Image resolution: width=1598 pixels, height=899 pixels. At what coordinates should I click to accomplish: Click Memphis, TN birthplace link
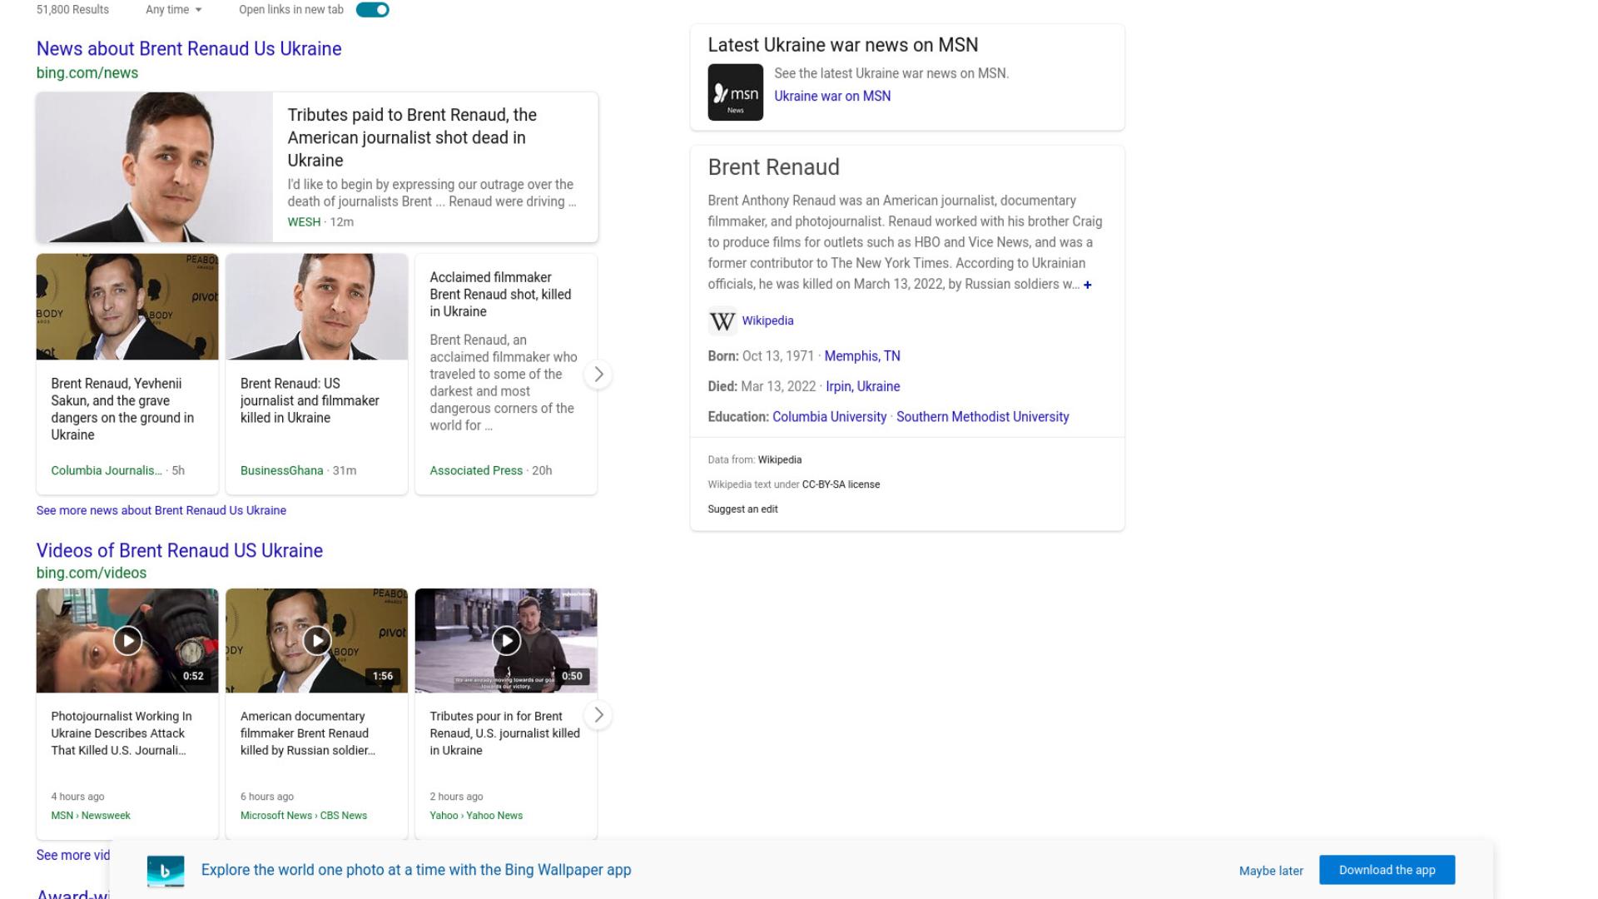(862, 356)
